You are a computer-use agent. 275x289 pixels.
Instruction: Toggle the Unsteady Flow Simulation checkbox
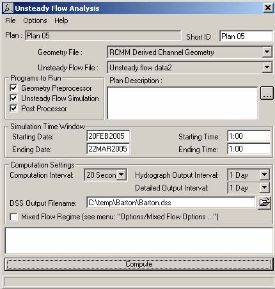(13, 98)
